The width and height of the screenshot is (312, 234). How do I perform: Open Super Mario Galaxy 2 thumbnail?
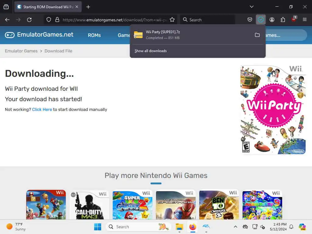point(133,205)
